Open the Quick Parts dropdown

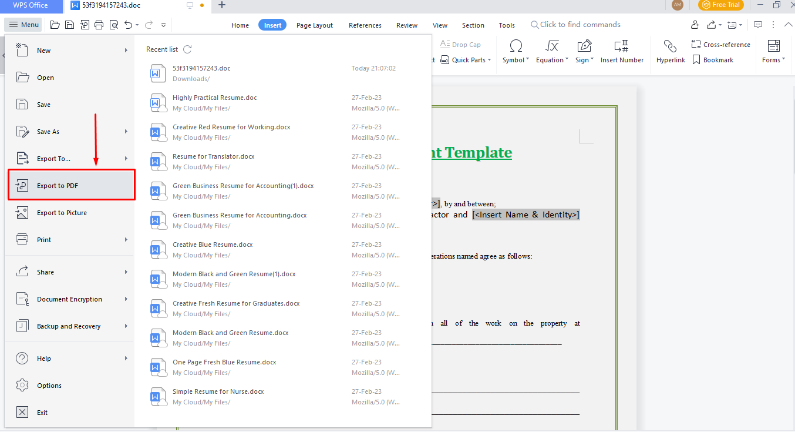point(471,60)
